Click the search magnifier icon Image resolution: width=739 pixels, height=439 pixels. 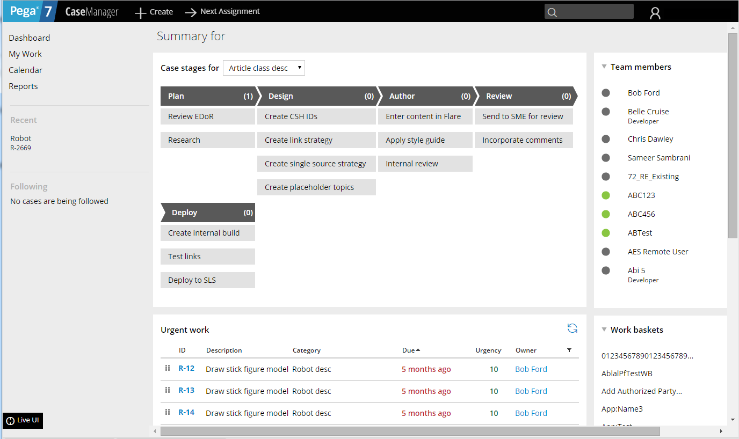tap(552, 12)
